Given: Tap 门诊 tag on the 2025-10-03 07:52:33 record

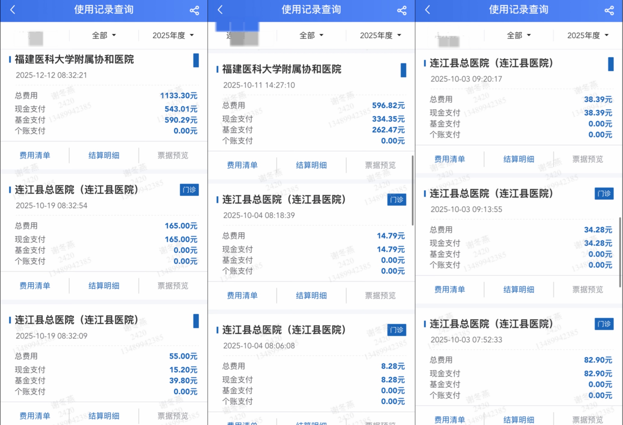Looking at the screenshot, I should pos(604,324).
